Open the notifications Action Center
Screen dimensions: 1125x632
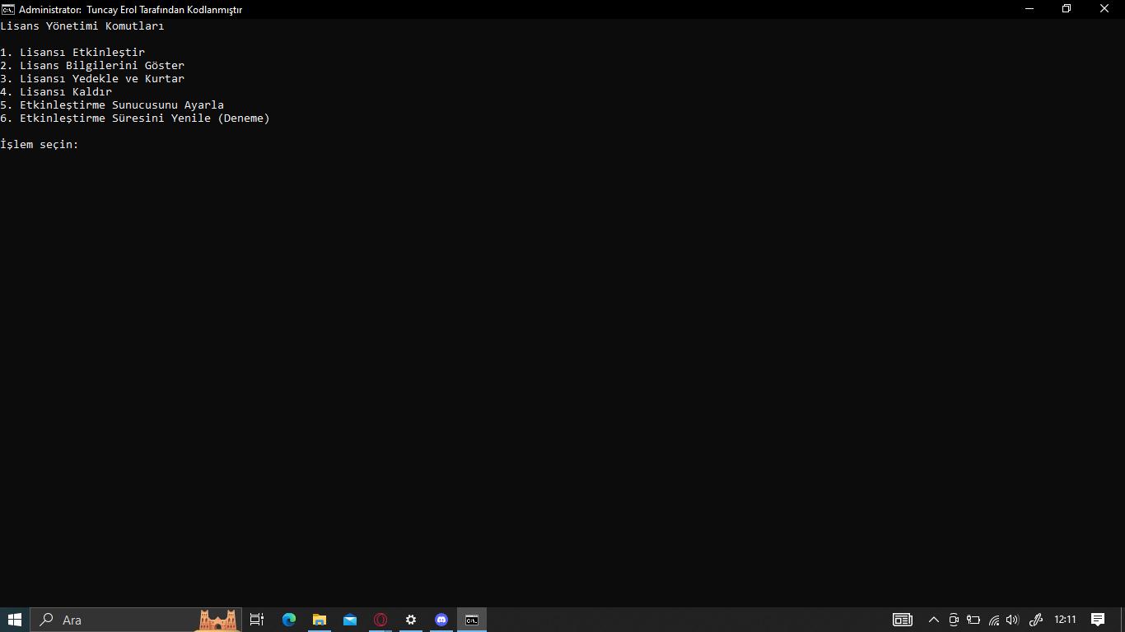pos(1099,620)
